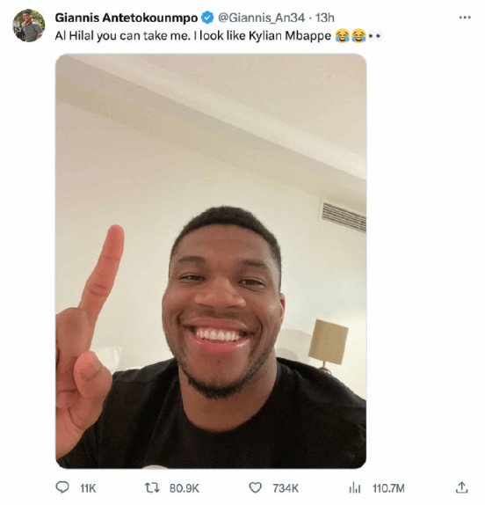
Task: Click the words "Al Hilal" in tweet
Action: pos(75,36)
